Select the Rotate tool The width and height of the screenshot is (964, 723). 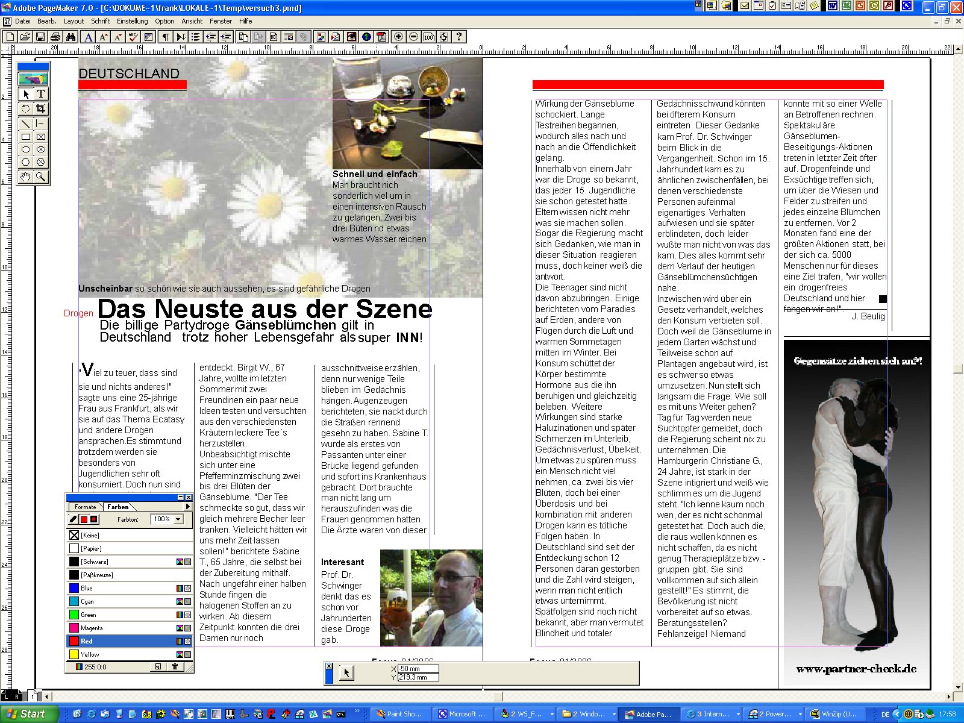tap(26, 109)
